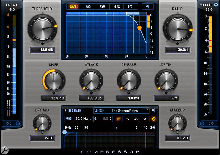Select the FAST detection mode
The height and width of the screenshot is (155, 220).
tap(131, 6)
